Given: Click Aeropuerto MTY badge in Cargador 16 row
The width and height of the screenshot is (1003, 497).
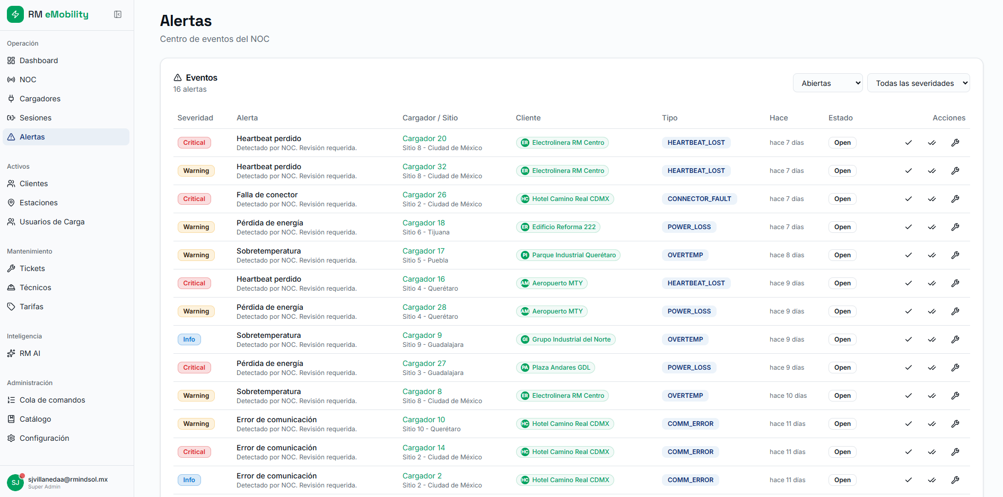Looking at the screenshot, I should pyautogui.click(x=552, y=283).
